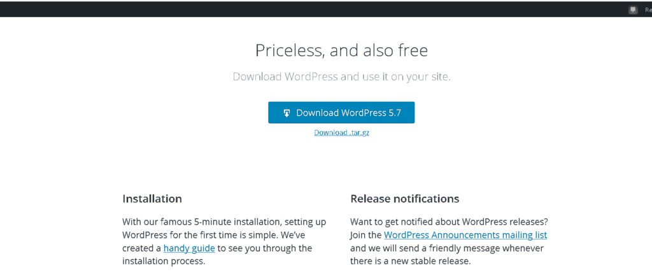The width and height of the screenshot is (652, 277).
Task: Click the Download WordPress 5.7 button
Action: pos(341,112)
